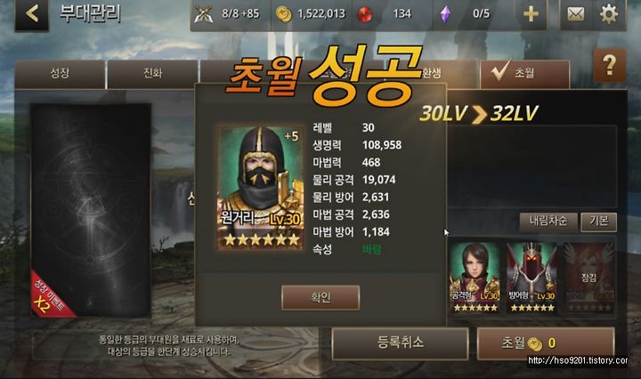Click the 등록취소 button

(401, 343)
